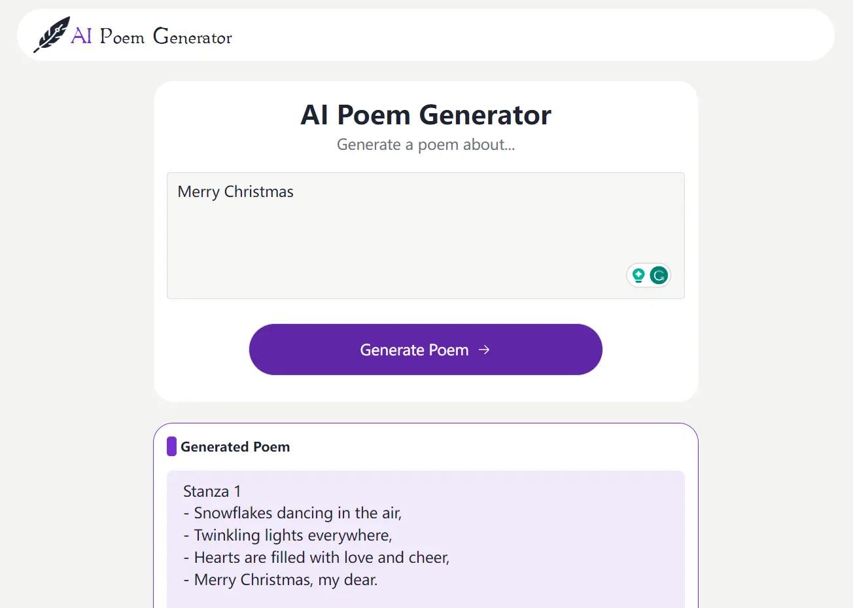Click the white header bar

click(x=425, y=34)
